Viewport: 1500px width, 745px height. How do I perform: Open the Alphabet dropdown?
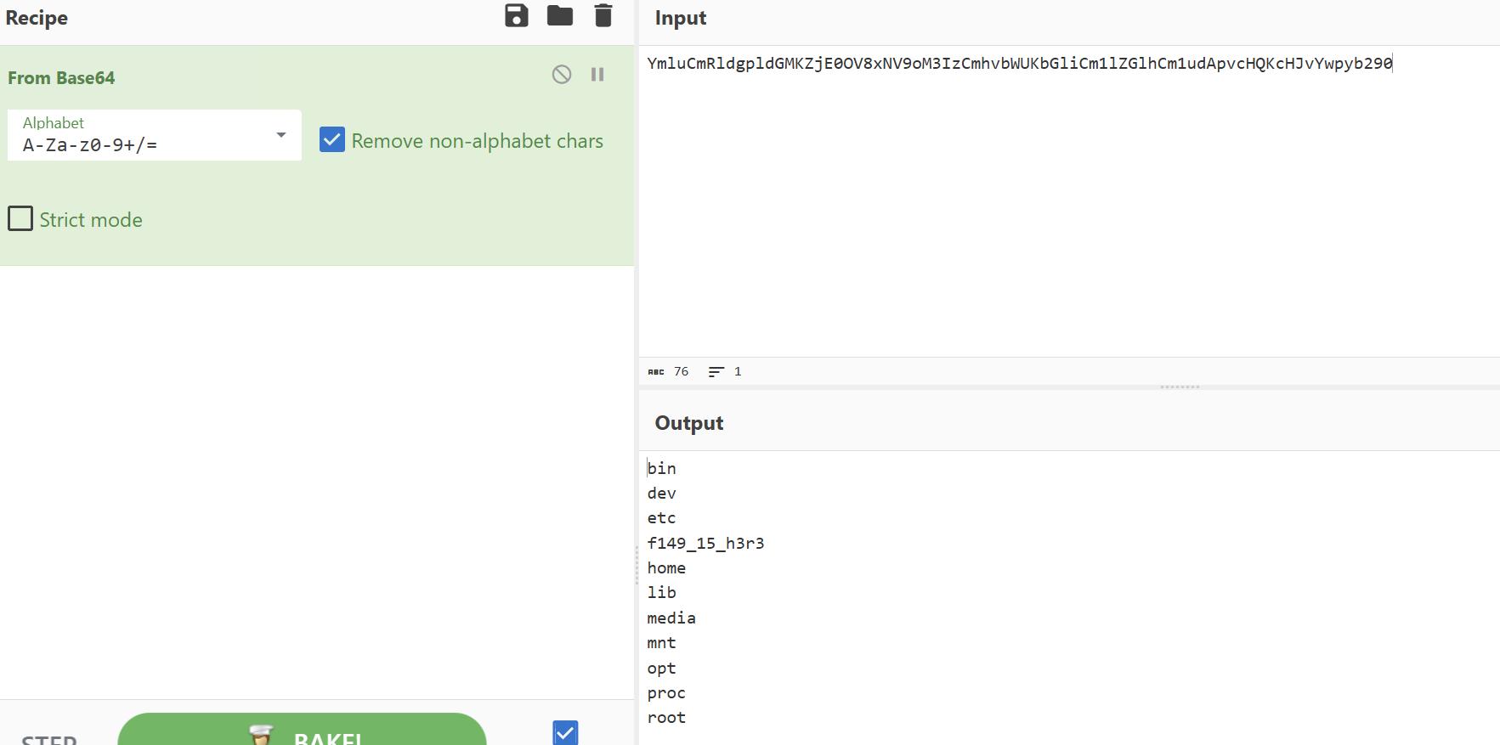(x=155, y=135)
